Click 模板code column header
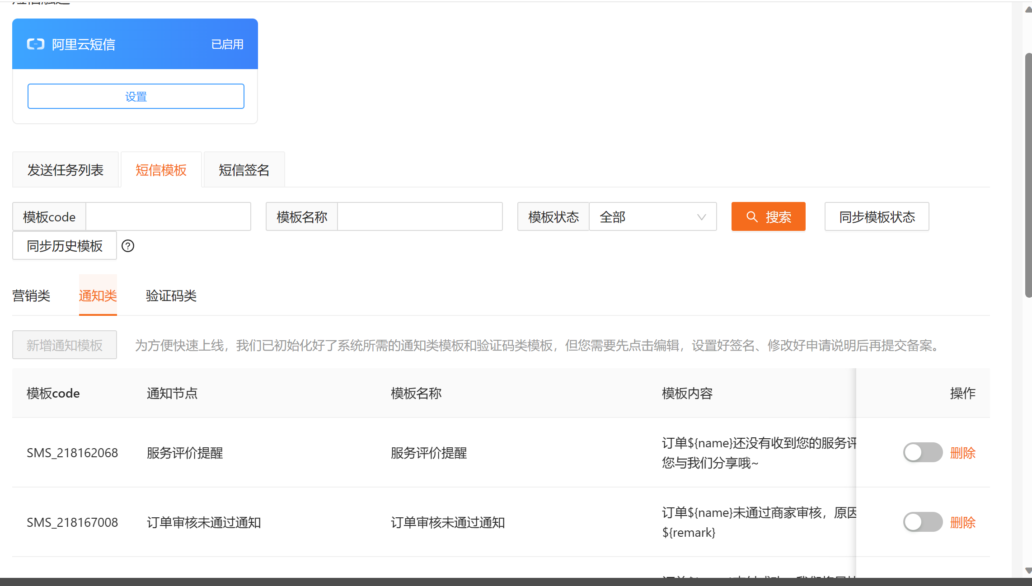This screenshot has height=586, width=1032. pos(53,393)
